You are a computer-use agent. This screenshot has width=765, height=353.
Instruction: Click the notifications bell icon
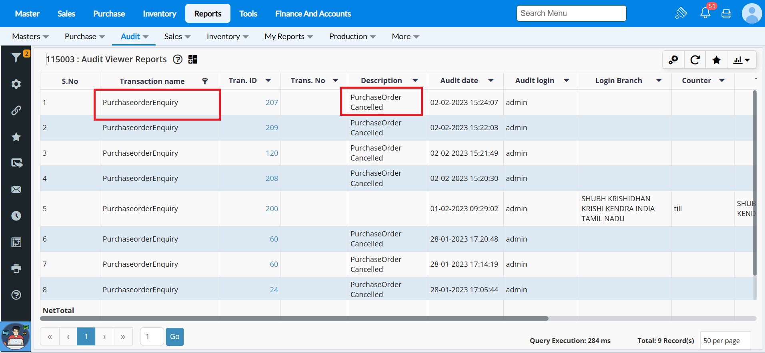click(705, 14)
